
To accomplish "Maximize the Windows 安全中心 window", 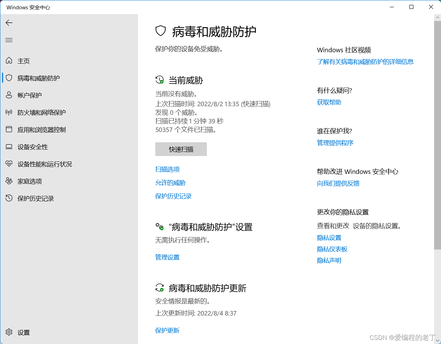I will coord(411,7).
